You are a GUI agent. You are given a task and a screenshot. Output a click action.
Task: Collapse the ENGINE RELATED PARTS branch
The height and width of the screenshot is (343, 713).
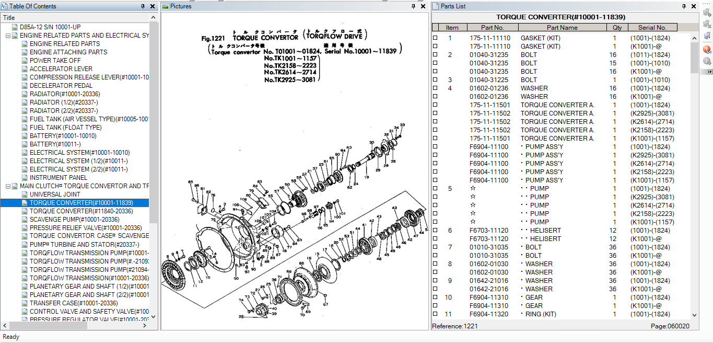(7, 35)
